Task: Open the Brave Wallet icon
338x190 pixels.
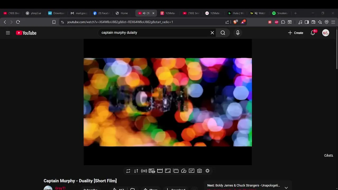Action: [x=313, y=22]
